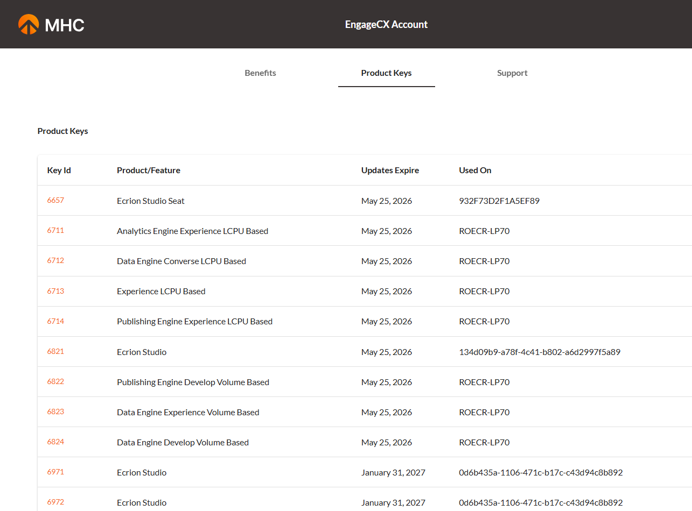Click Ecrion Studio in row 6971
This screenshot has height=511, width=692.
click(142, 472)
